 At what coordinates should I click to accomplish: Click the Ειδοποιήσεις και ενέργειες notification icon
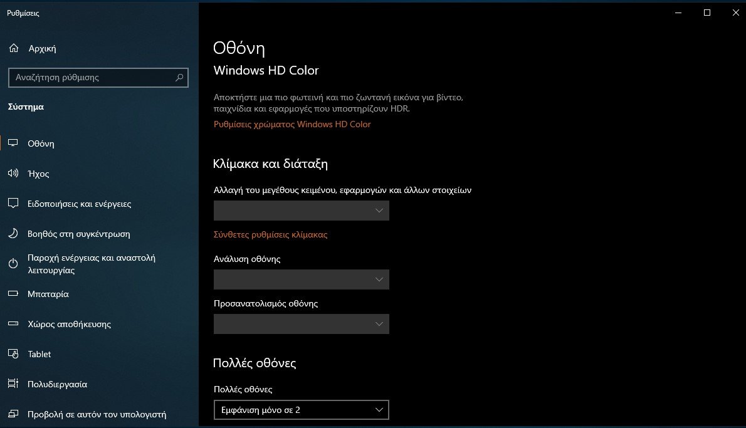[x=13, y=204]
